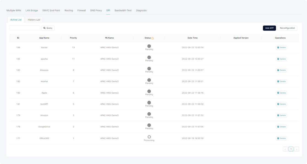The height and width of the screenshot is (164, 307).
Task: Click the pending clock icon for Atlassian
Action: [149, 69]
